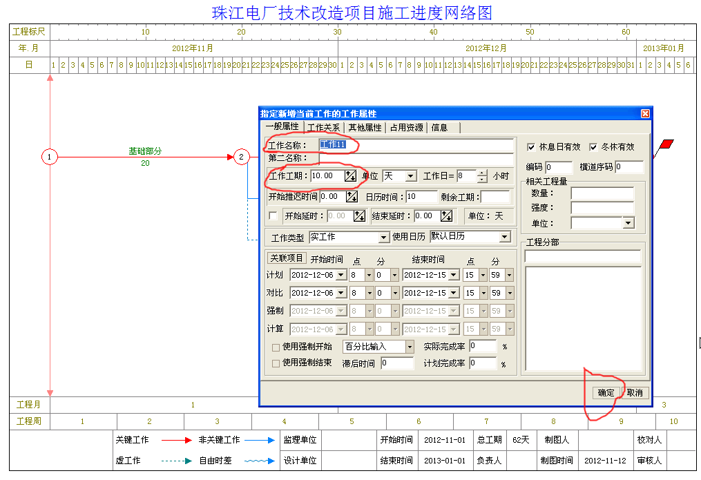Click the calculator icon beside 工作工期 field
This screenshot has width=701, height=480.
pos(351,175)
